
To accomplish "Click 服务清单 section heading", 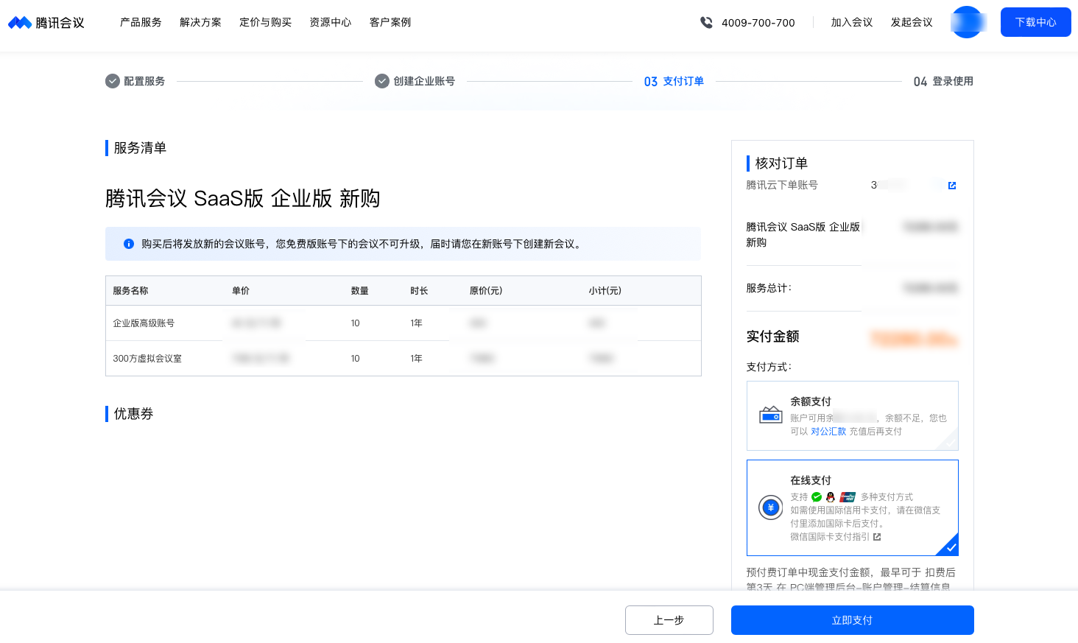I will (140, 148).
